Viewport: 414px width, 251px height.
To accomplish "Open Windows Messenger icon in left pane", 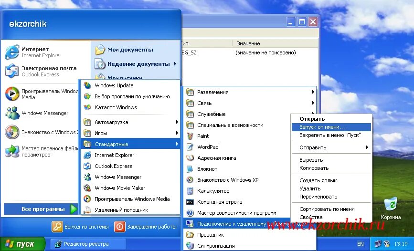I will click(12, 113).
